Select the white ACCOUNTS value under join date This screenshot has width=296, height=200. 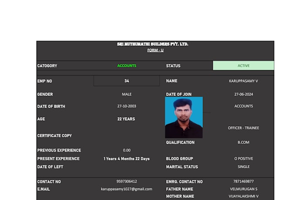tap(243, 106)
